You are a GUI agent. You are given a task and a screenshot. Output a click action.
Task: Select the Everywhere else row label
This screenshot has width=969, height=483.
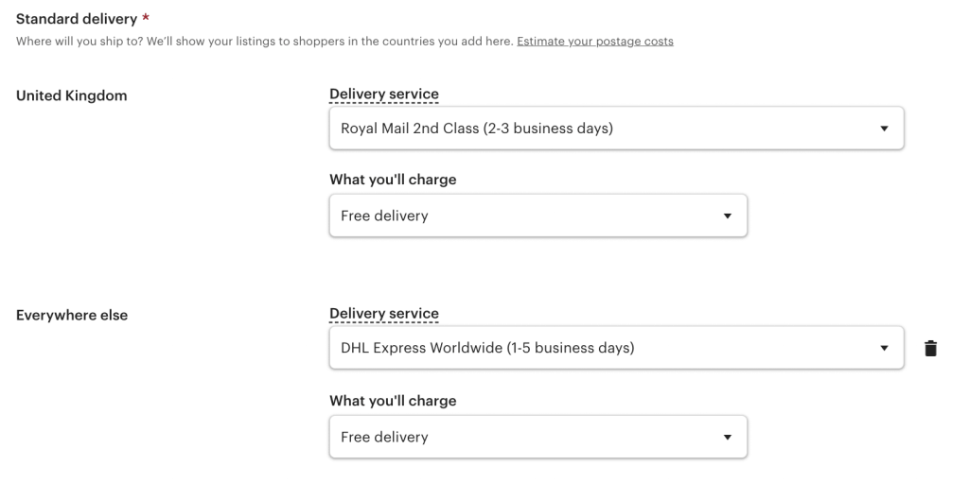pyautogui.click(x=72, y=315)
